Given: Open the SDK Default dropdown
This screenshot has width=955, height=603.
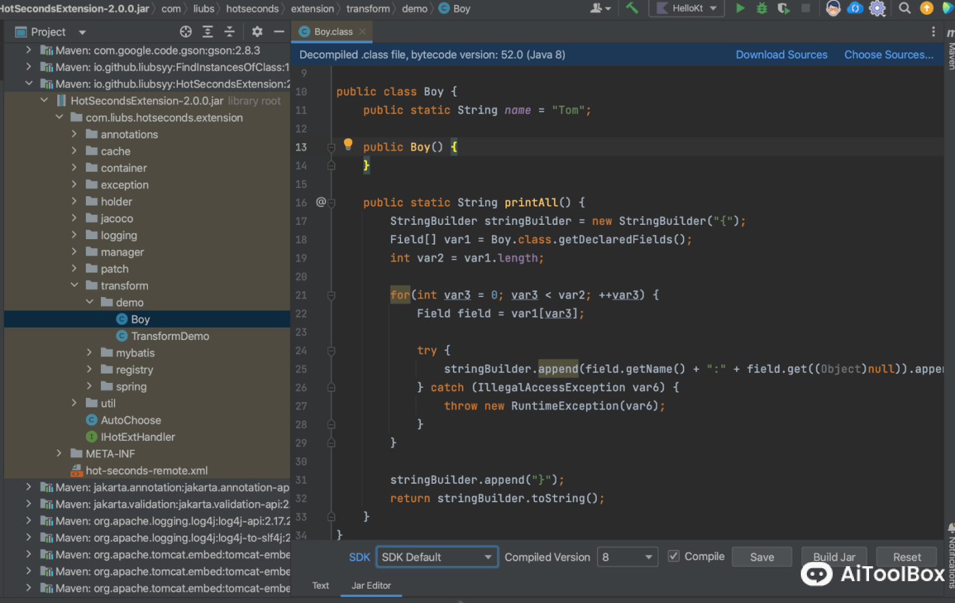Looking at the screenshot, I should (x=437, y=557).
